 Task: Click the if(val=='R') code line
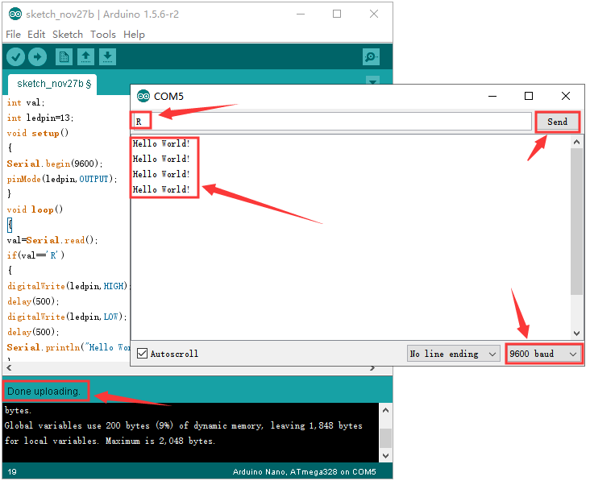(35, 255)
